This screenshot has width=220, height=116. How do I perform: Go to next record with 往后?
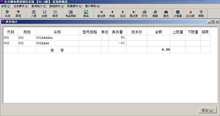click(x=123, y=14)
